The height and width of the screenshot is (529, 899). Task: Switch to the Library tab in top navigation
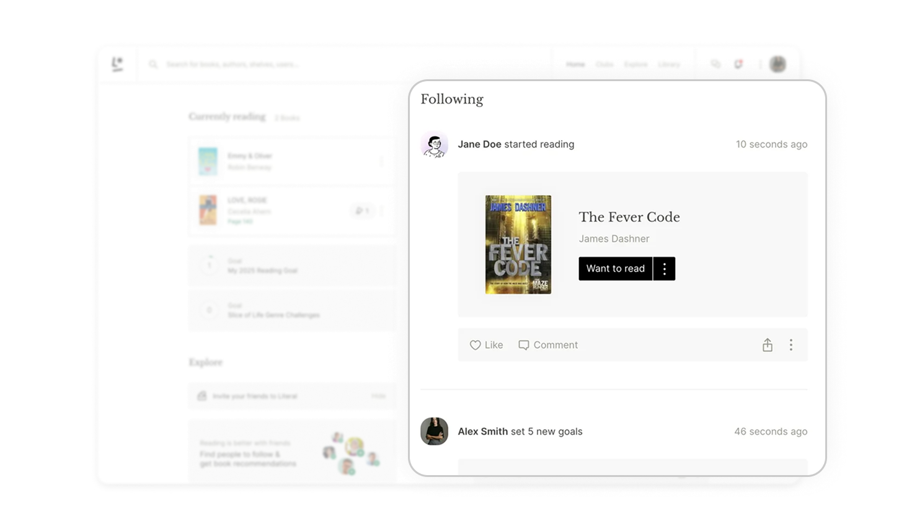pyautogui.click(x=669, y=64)
